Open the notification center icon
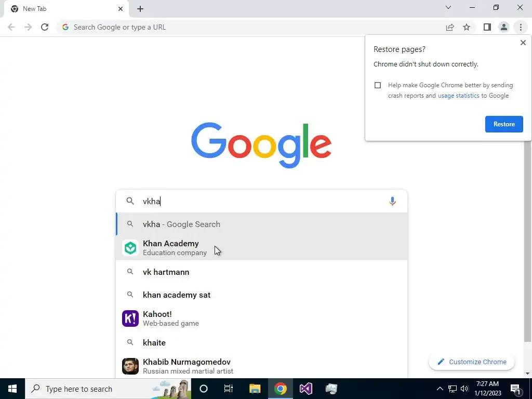 (515, 389)
